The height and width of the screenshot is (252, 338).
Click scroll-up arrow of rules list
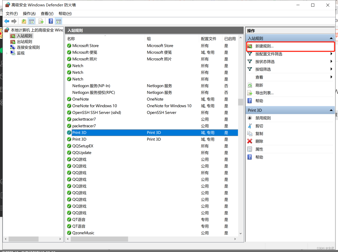pos(240,38)
